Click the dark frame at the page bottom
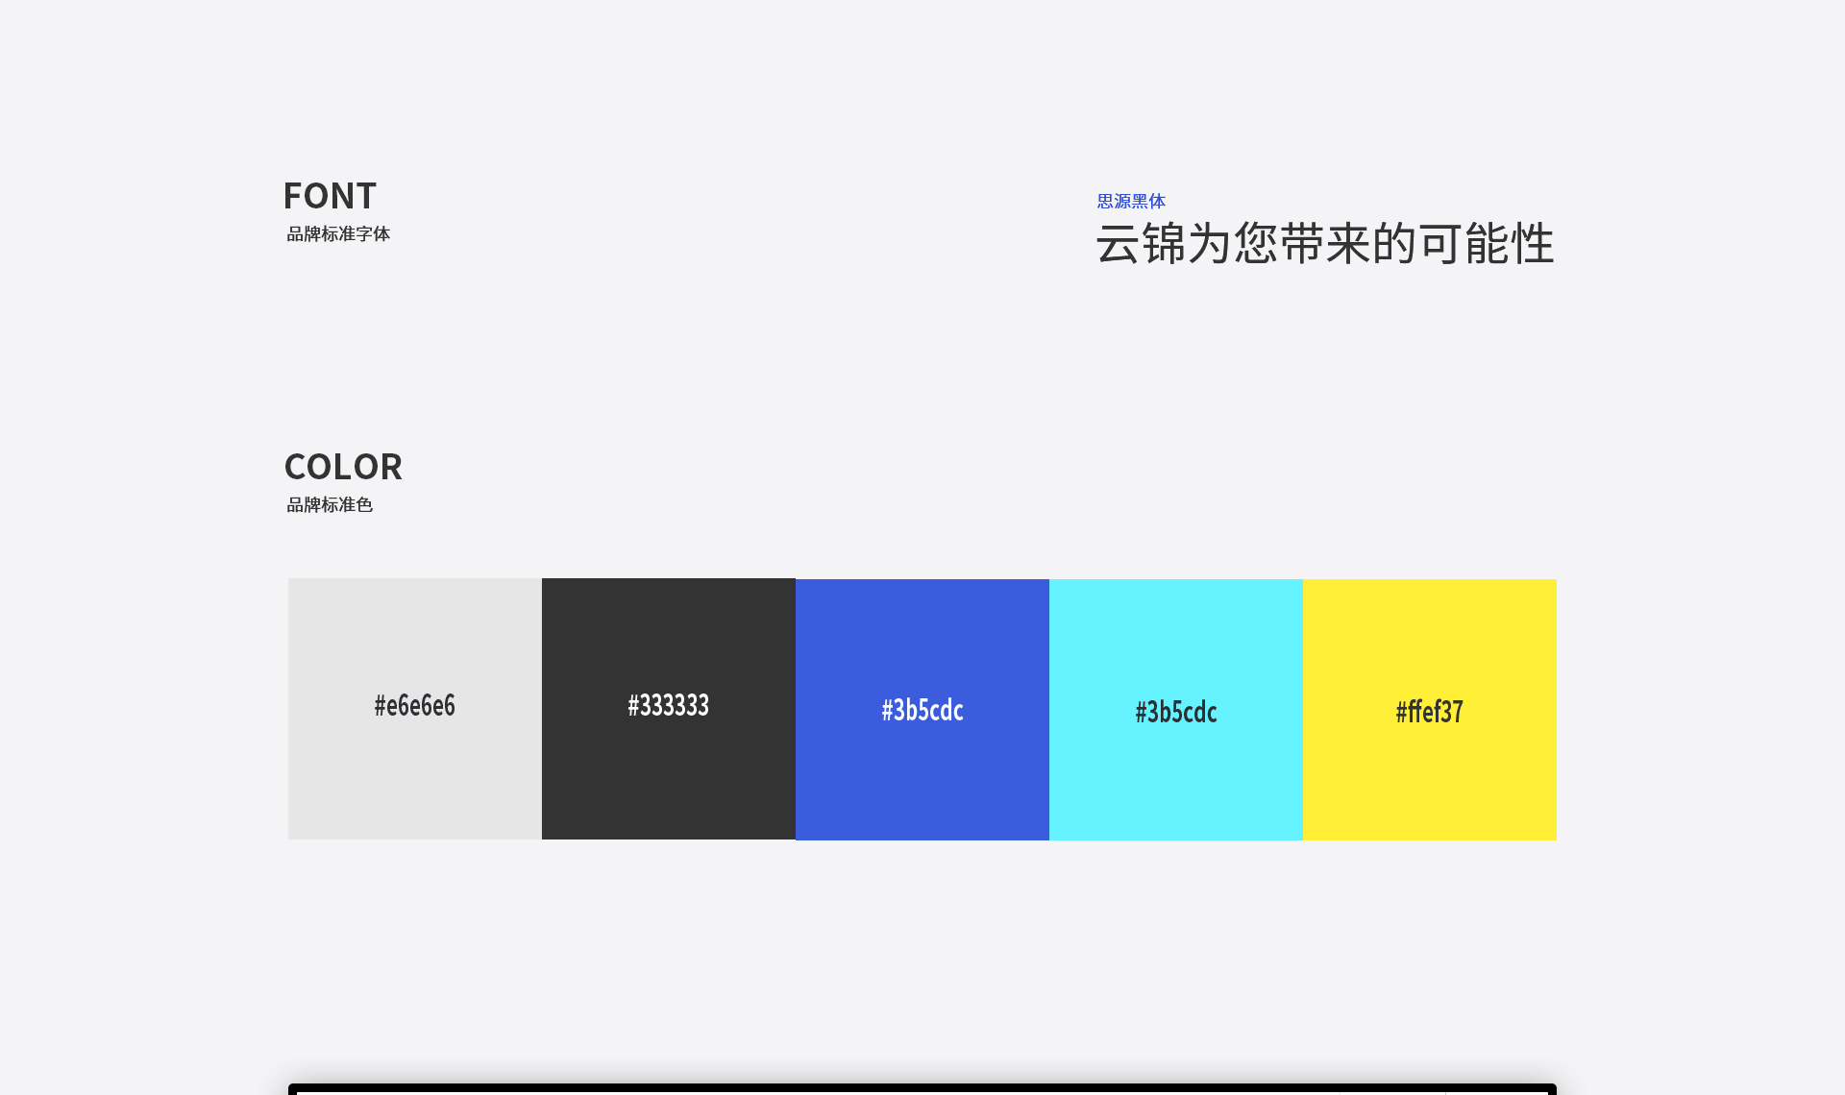Viewport: 1845px width, 1095px height. click(922, 1088)
